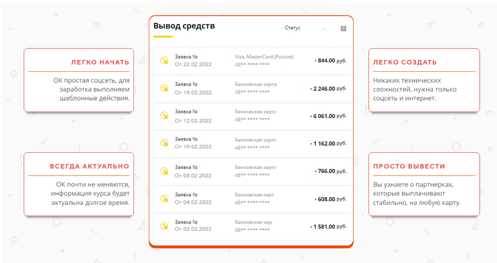The image size is (497, 263).
Task: Click the ЛЕГКО НАЧАТЬ card heading
Action: [100, 62]
